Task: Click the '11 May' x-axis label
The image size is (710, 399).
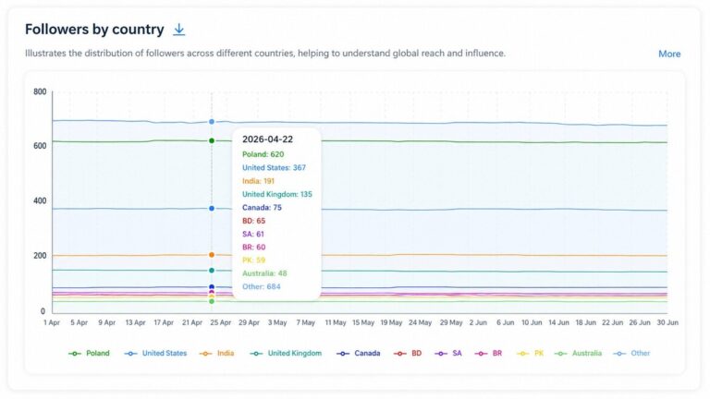Action: tap(336, 322)
